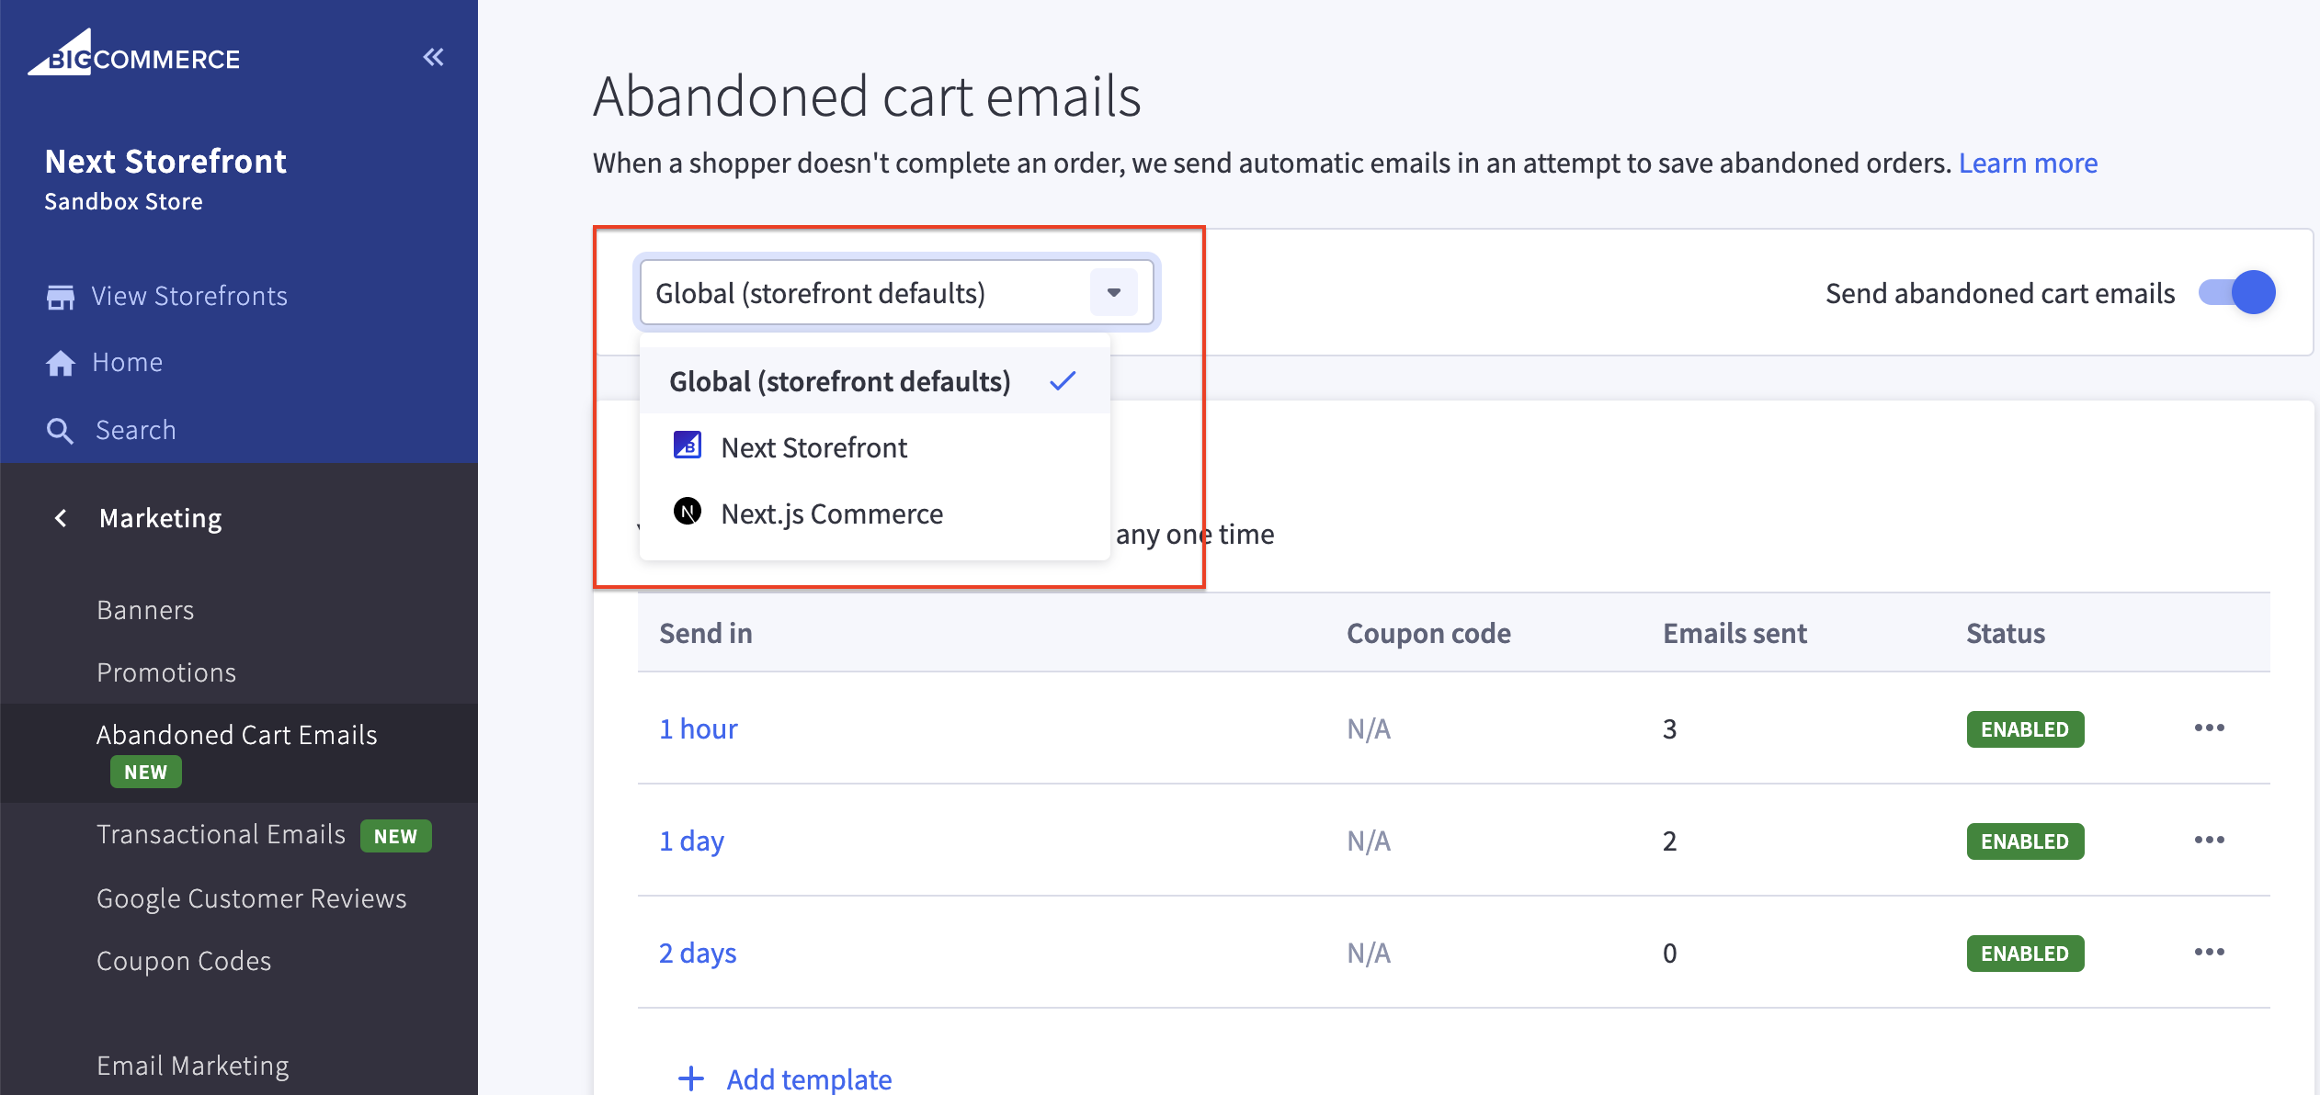This screenshot has height=1095, width=2320.
Task: Select Next Storefront from dropdown list
Action: pyautogui.click(x=813, y=446)
